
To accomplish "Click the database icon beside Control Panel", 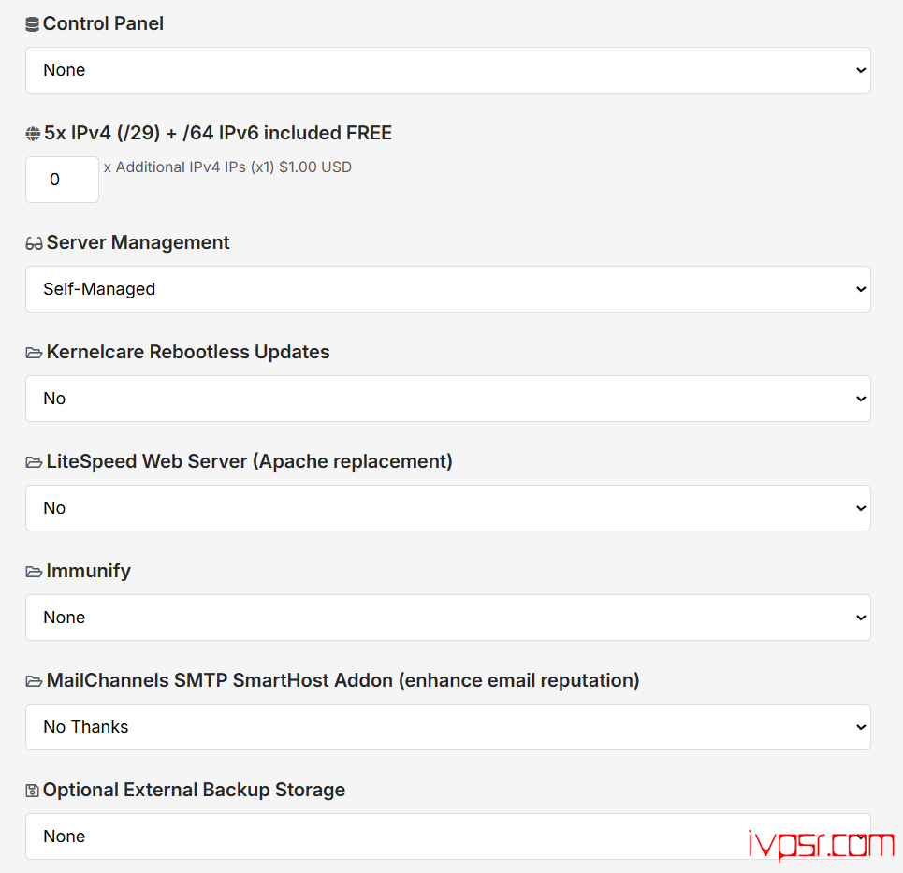I will (32, 25).
